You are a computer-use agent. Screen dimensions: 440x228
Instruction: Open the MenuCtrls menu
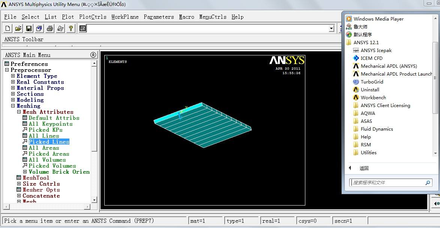213,17
